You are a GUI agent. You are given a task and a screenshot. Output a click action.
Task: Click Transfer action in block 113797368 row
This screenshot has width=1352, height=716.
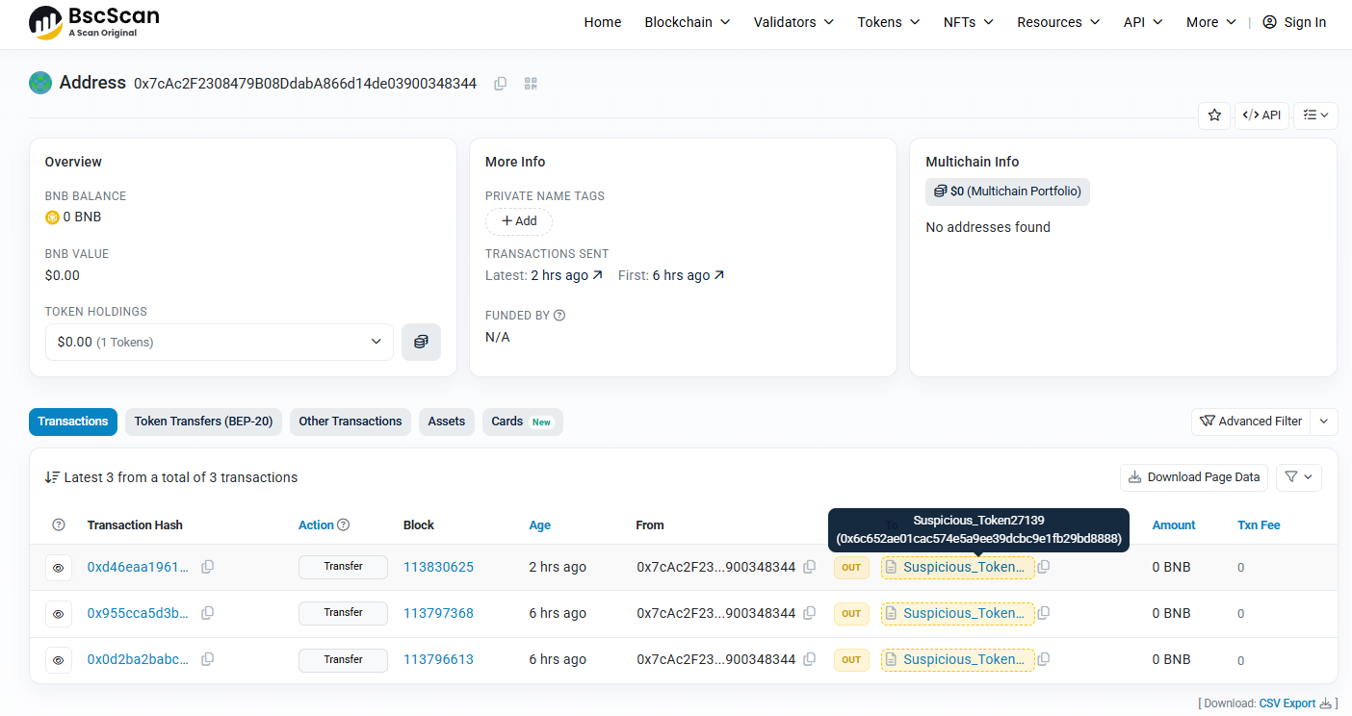click(x=343, y=613)
